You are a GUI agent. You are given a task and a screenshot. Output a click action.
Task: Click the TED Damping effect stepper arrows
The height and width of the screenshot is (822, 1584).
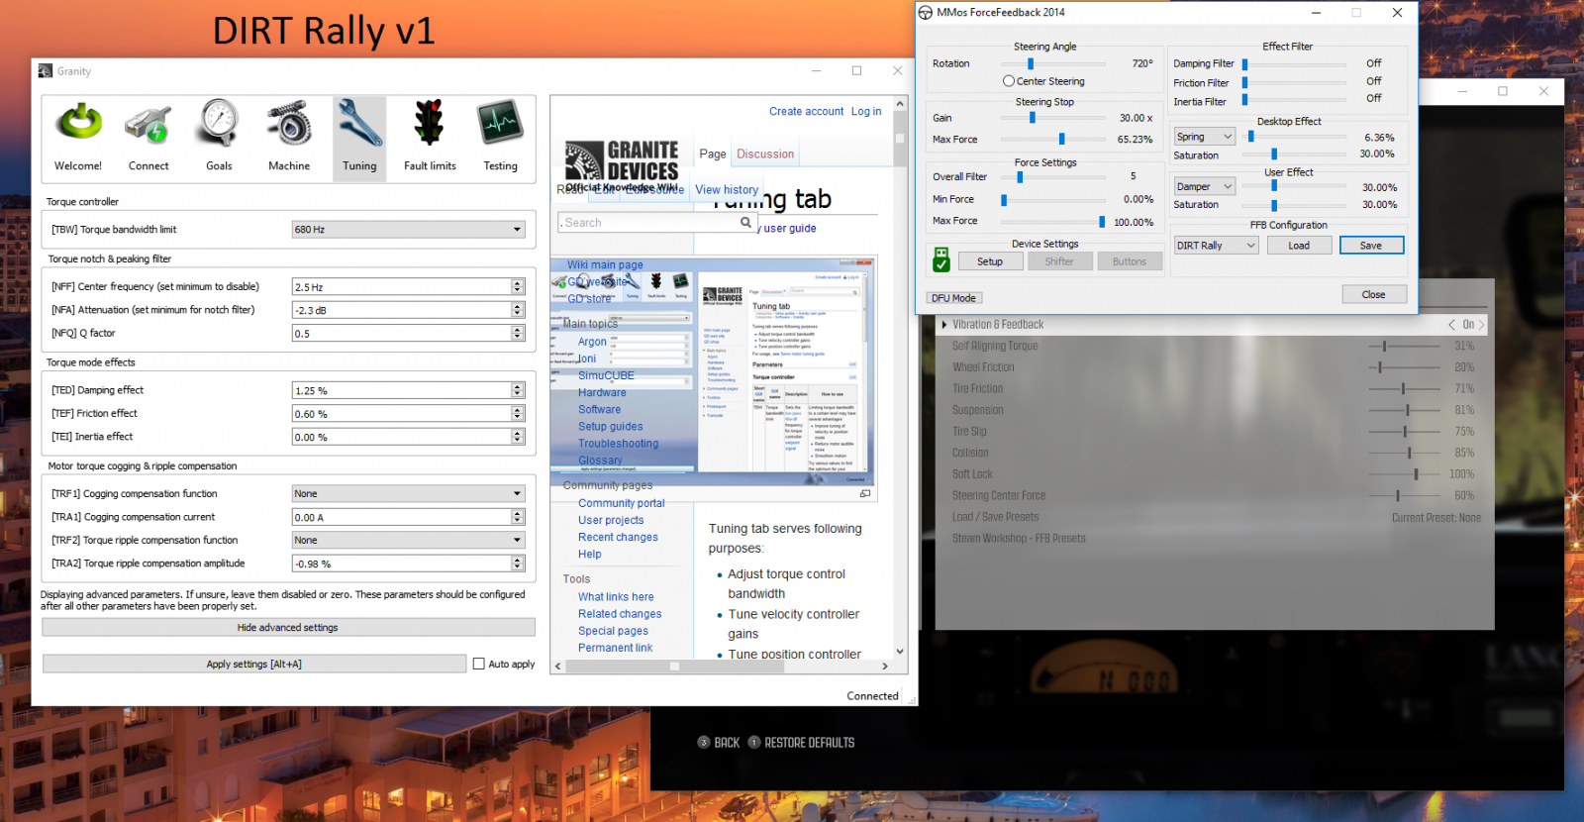pos(518,391)
